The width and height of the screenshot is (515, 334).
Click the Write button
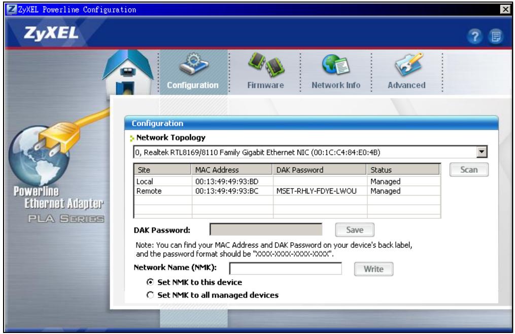tap(373, 269)
